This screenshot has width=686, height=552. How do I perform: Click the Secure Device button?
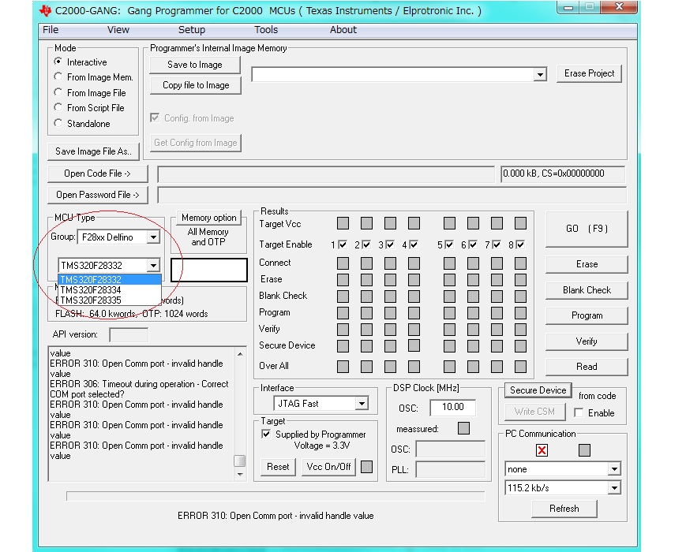click(538, 390)
